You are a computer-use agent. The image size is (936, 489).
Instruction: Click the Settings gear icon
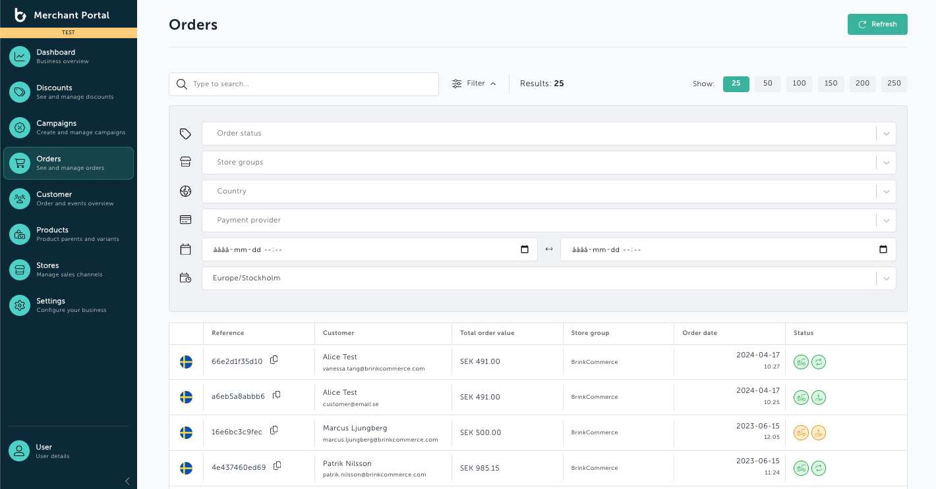[x=20, y=305]
